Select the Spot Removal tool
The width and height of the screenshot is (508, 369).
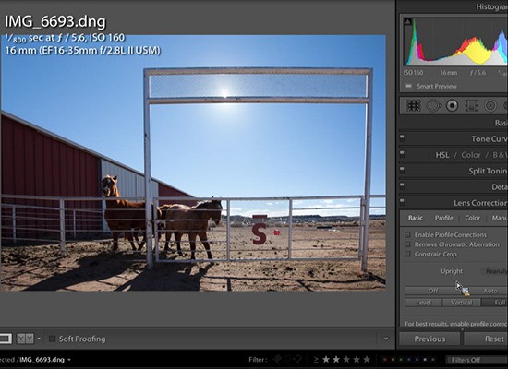point(433,105)
